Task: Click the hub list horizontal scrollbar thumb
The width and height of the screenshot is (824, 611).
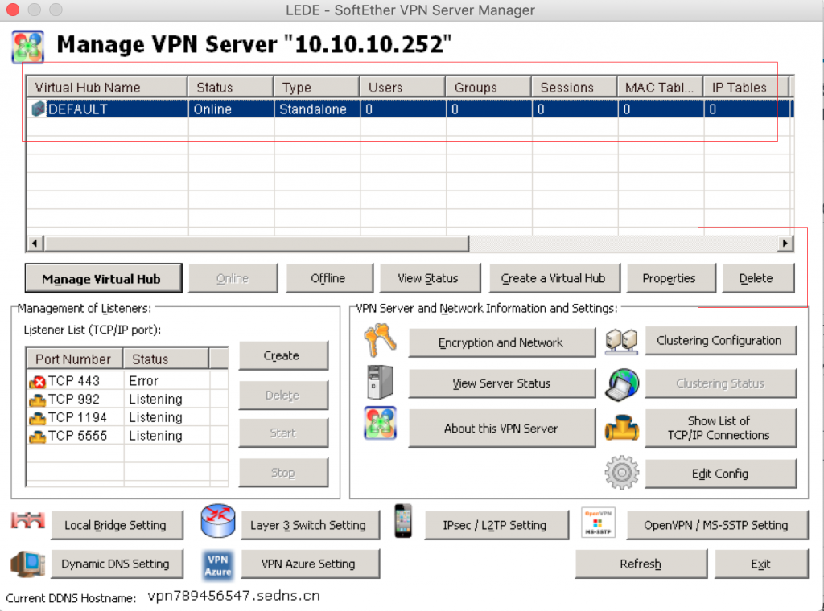Action: click(x=257, y=244)
